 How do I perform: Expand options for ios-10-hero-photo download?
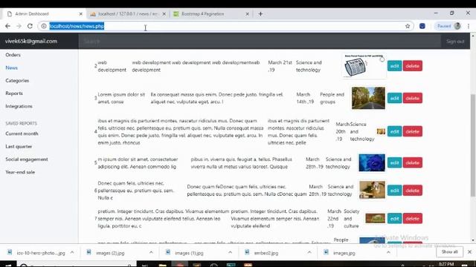pos(72,252)
